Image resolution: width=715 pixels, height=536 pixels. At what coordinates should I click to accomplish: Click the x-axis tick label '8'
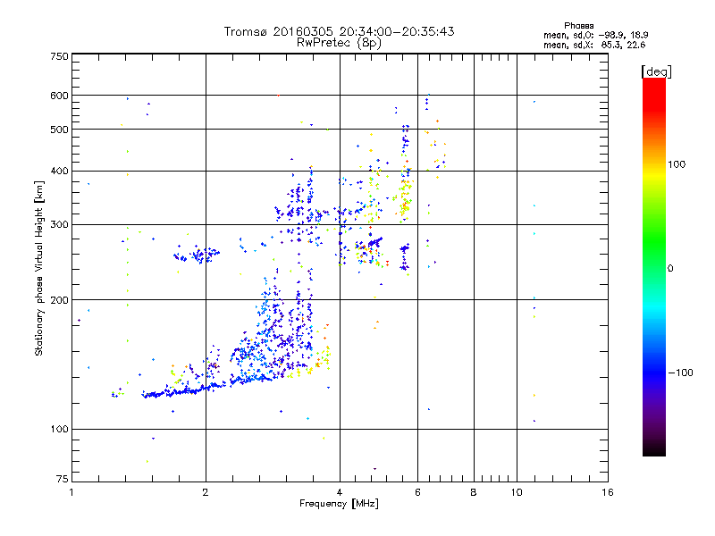coord(474,492)
